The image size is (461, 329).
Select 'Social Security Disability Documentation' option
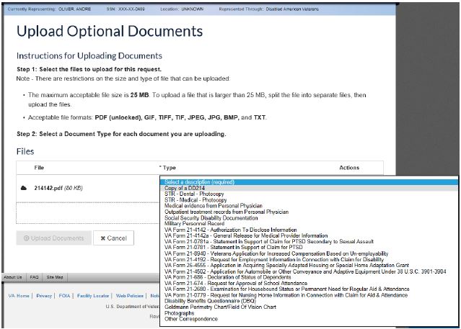click(309, 217)
